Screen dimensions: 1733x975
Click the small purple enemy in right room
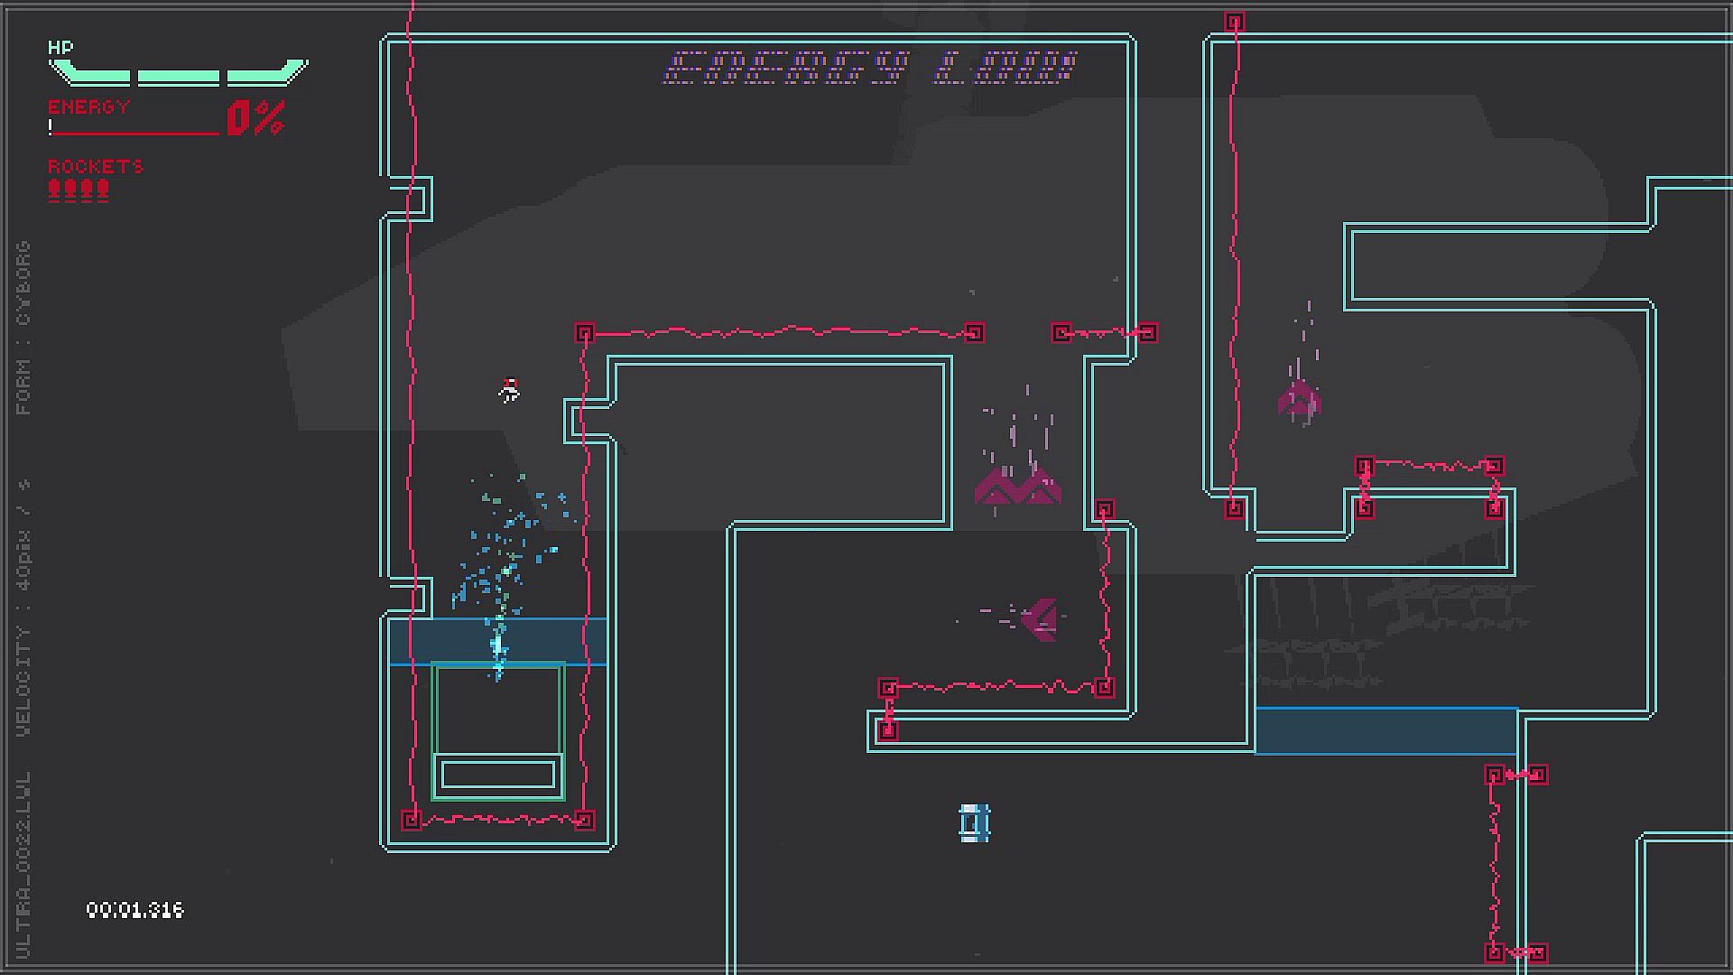click(x=1300, y=400)
